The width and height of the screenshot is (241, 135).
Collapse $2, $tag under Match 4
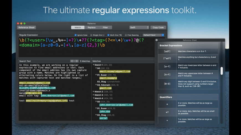pyautogui.click(x=96, y=115)
